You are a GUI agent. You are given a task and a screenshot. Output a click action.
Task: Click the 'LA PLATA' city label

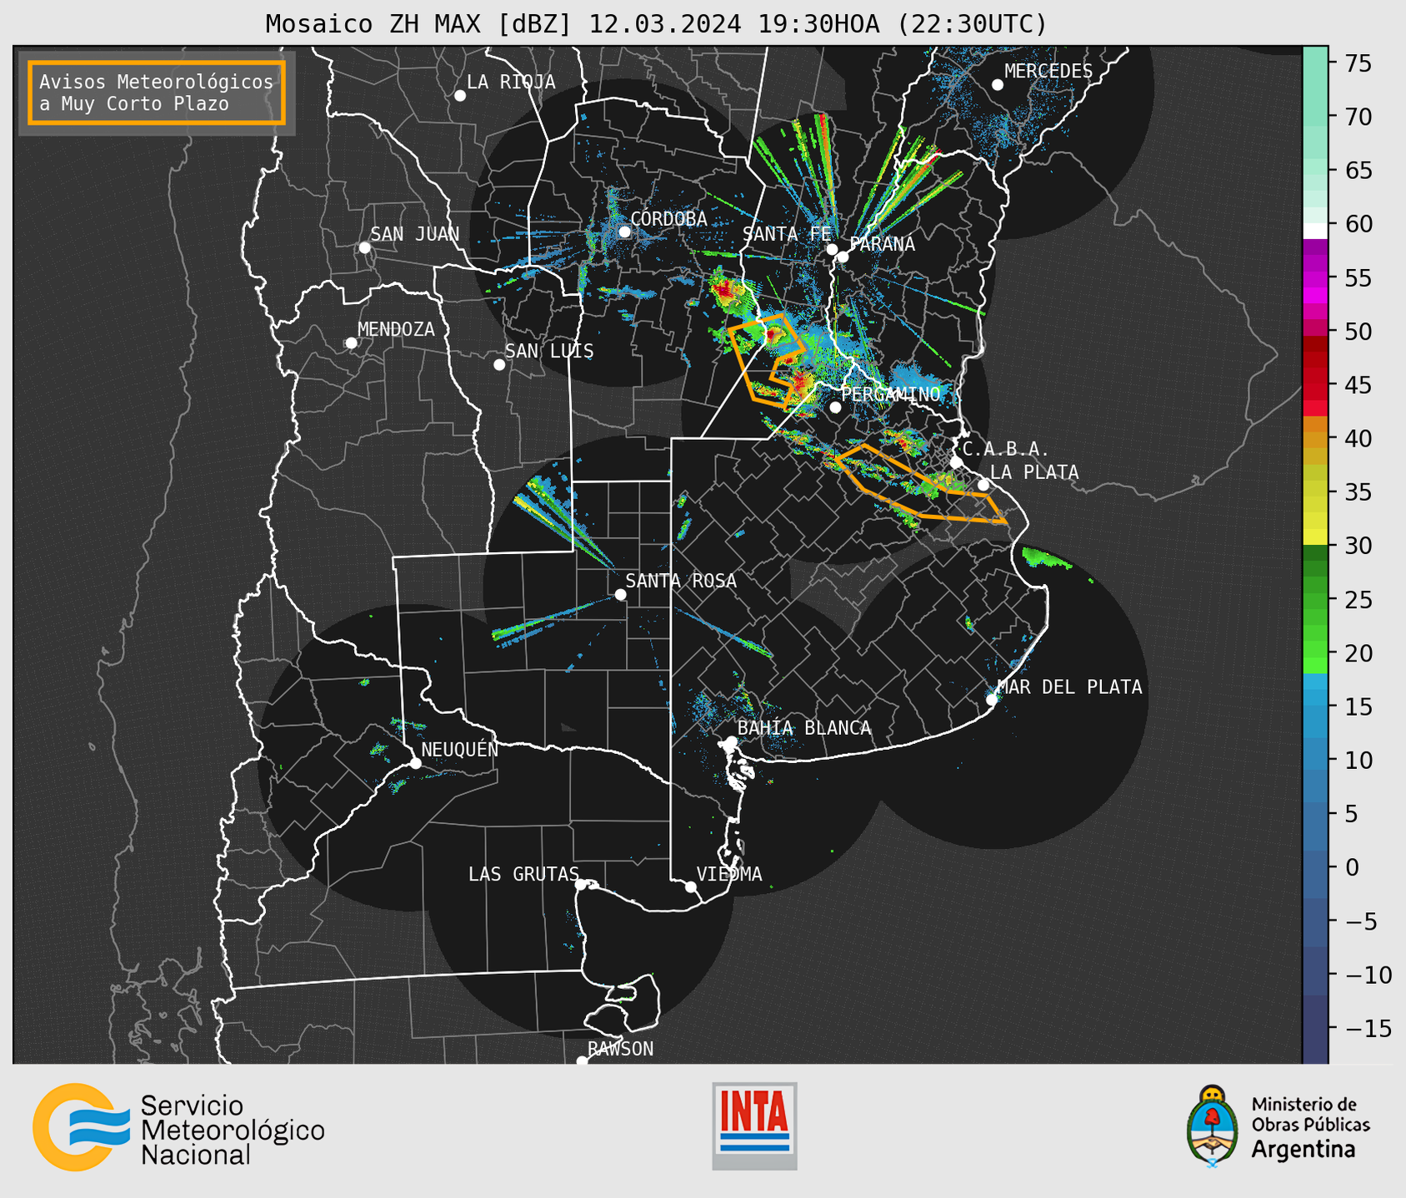(x=1034, y=472)
